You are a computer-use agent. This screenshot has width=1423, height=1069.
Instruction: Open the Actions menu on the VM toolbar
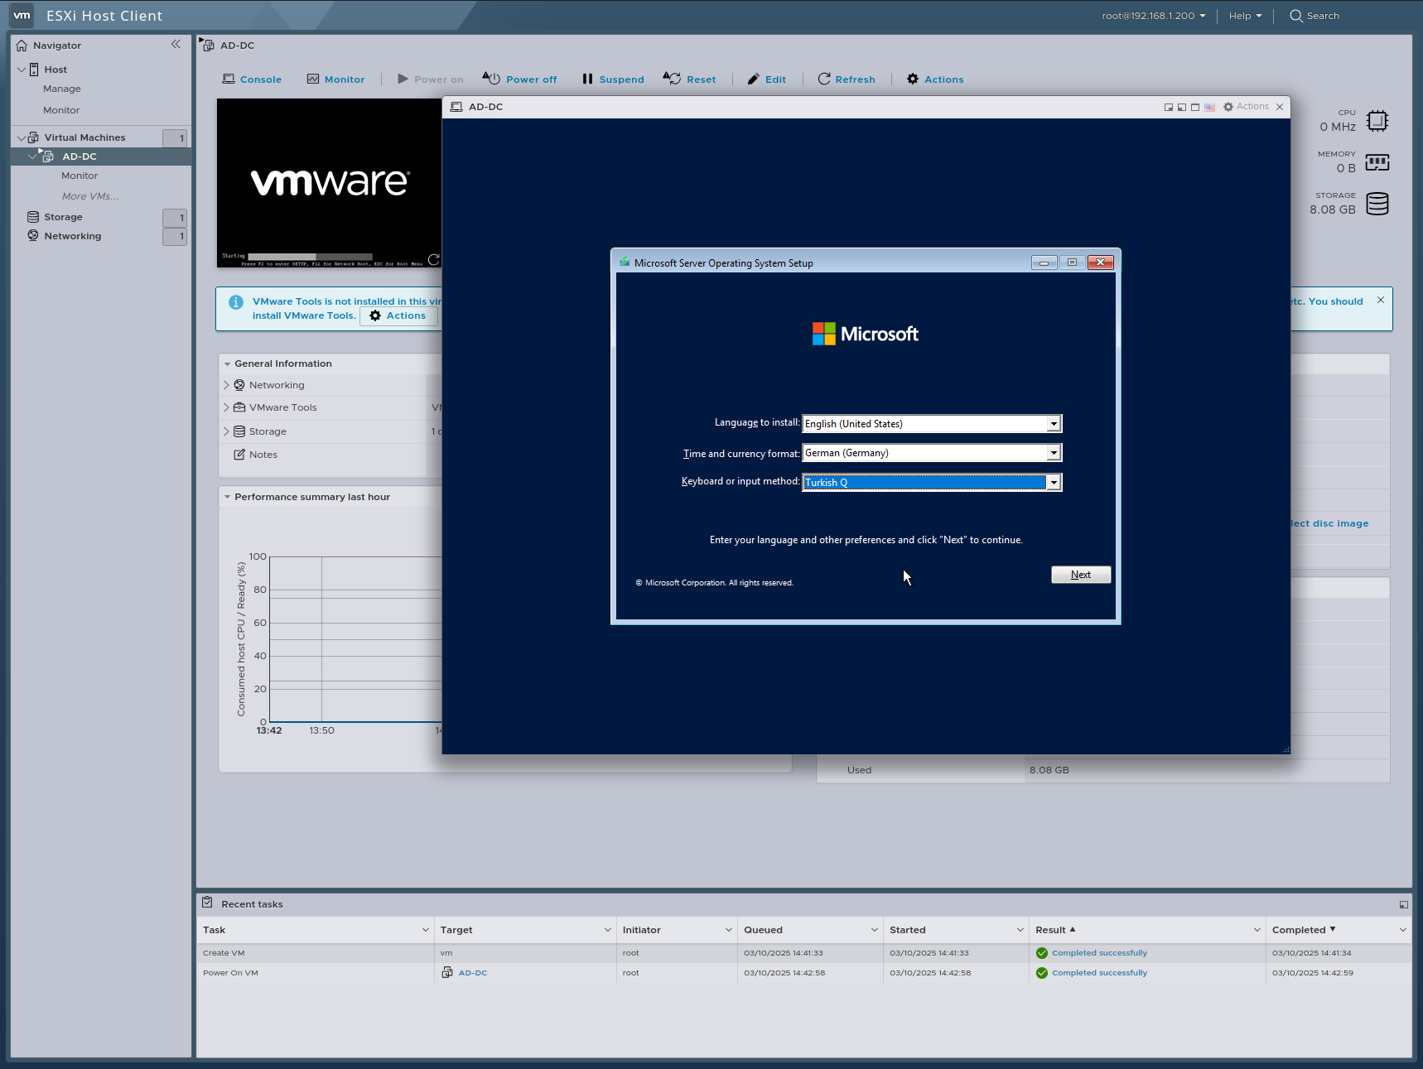click(934, 79)
